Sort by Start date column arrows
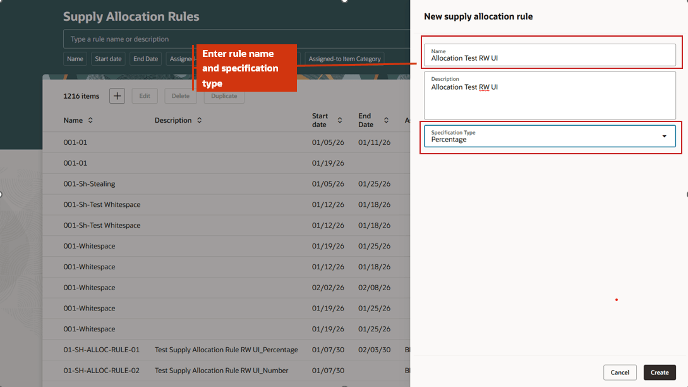The height and width of the screenshot is (387, 688). point(340,120)
